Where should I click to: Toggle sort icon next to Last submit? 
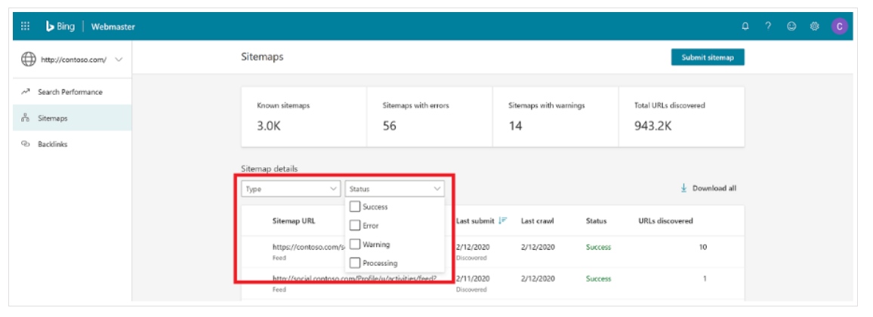pyautogui.click(x=503, y=221)
